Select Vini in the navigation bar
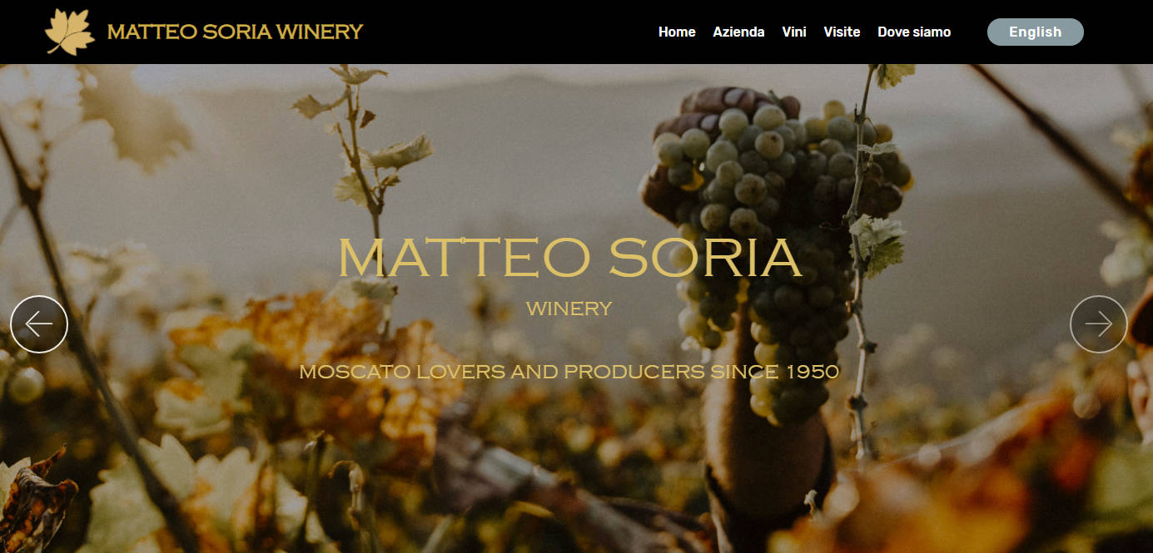Viewport: 1153px width, 553px height. pos(794,32)
